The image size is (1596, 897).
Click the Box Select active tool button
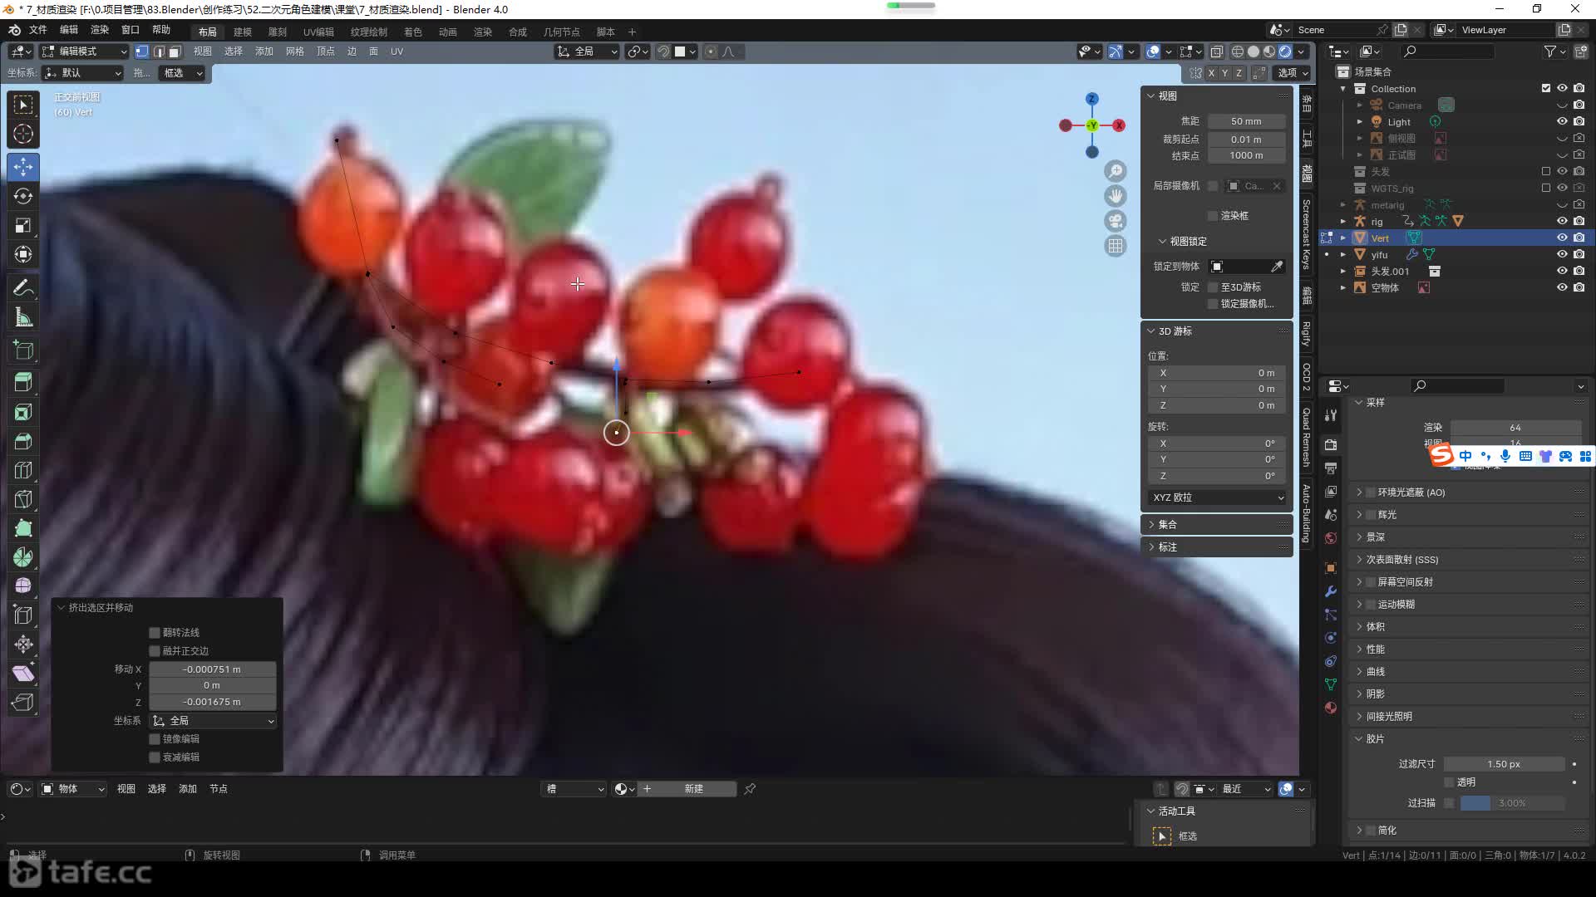pos(1162,836)
